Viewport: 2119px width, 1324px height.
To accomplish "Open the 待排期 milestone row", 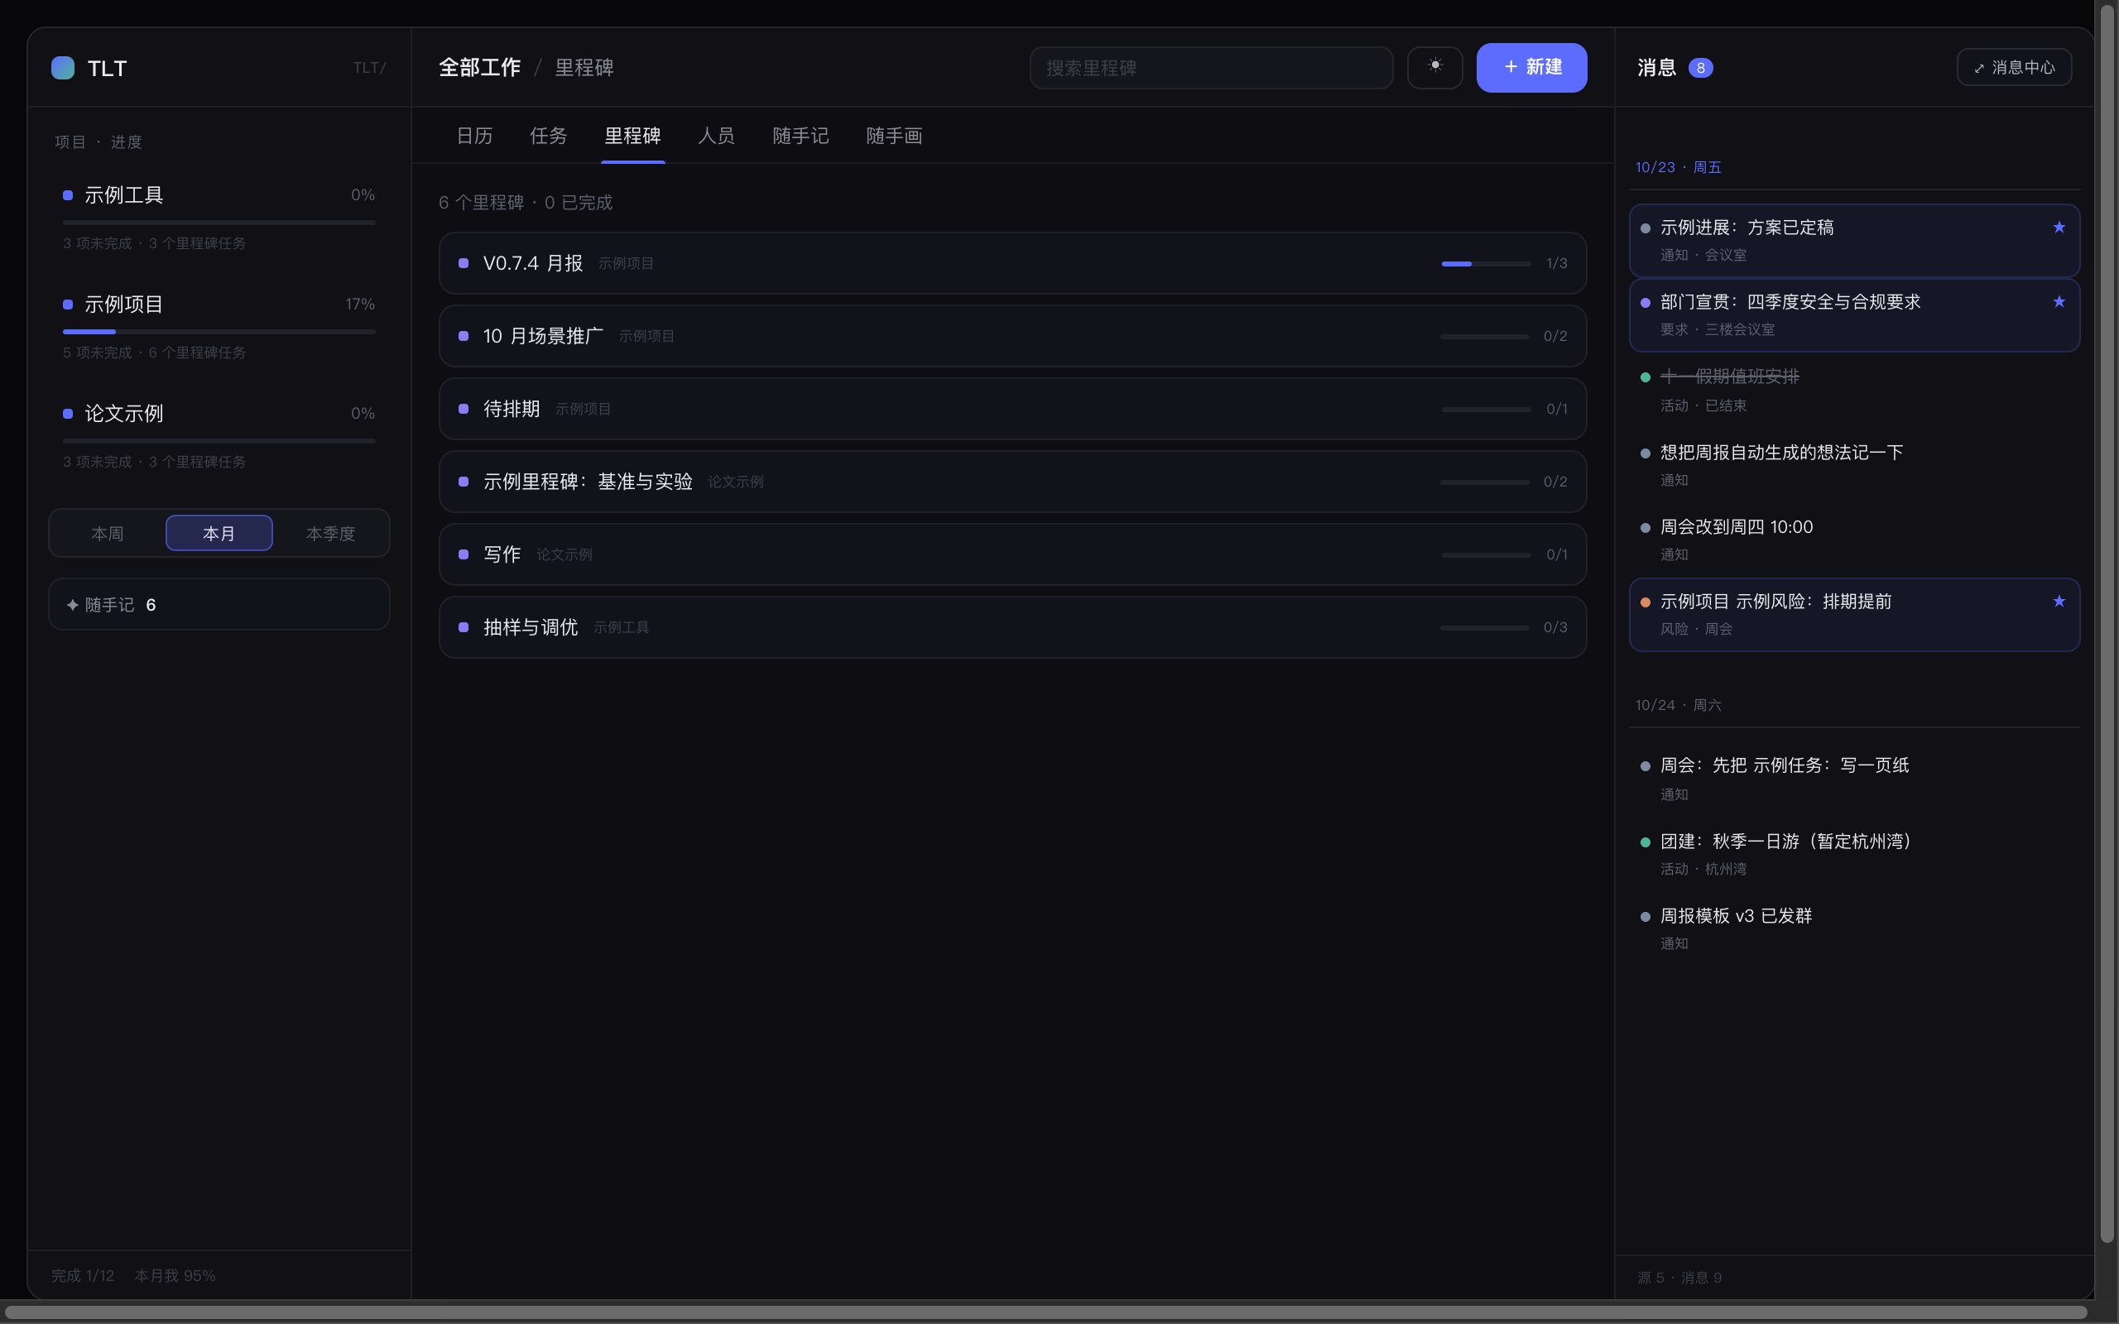I will click(1012, 409).
